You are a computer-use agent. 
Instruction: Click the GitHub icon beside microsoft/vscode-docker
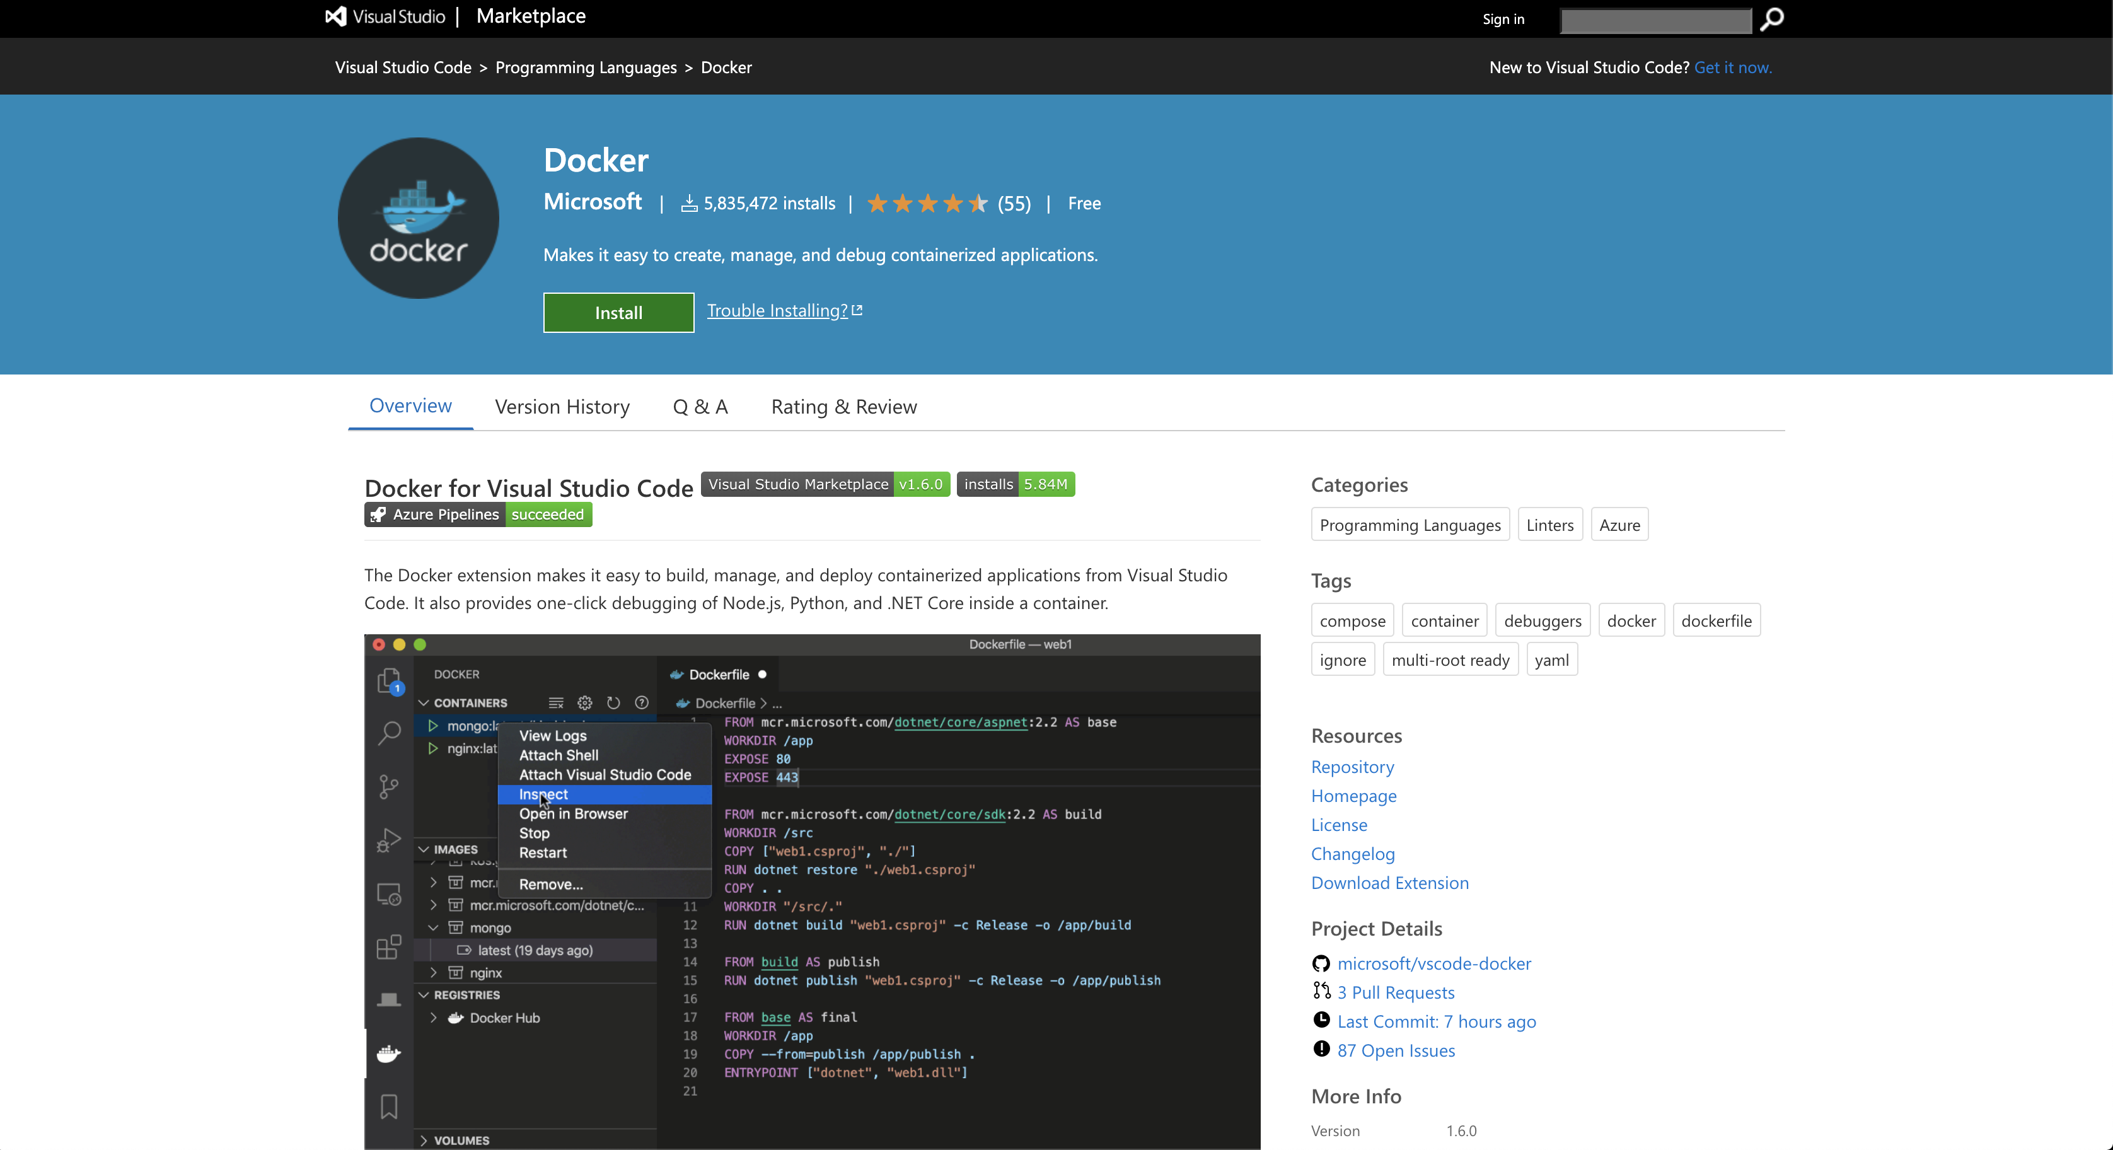click(1321, 963)
